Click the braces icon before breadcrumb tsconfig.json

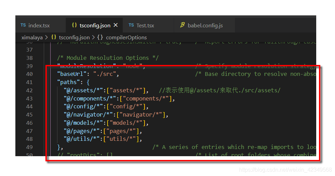point(54,37)
